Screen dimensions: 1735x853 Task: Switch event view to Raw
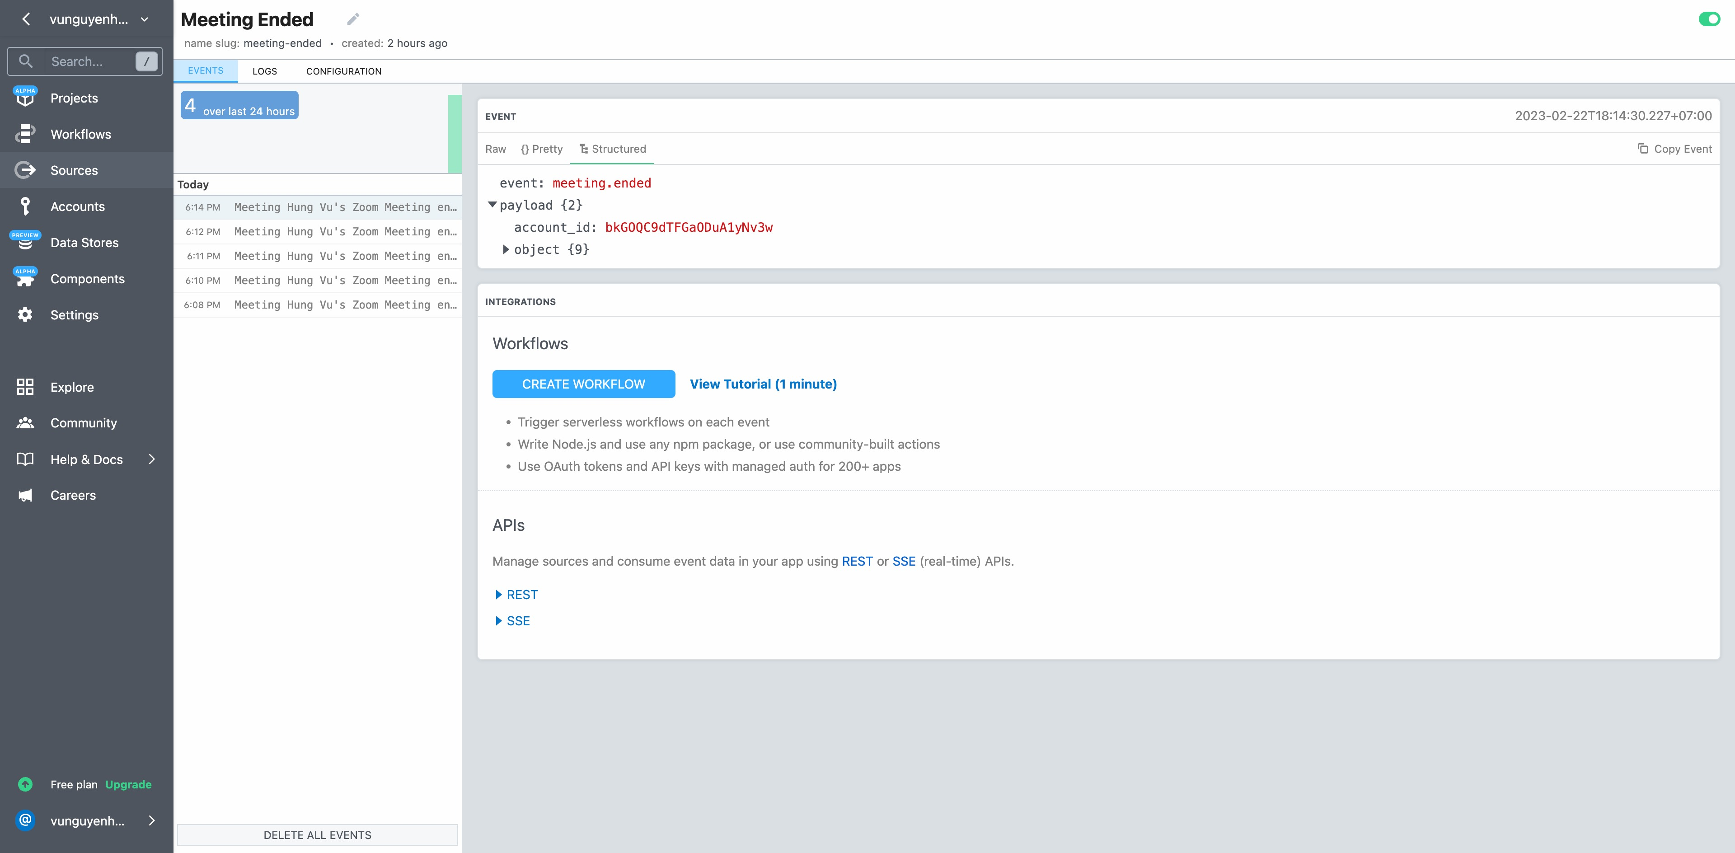click(495, 149)
